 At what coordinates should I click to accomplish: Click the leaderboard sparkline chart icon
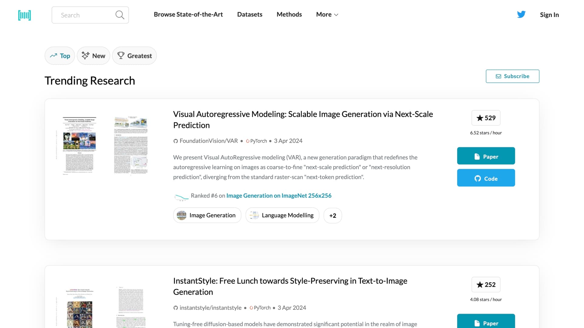tap(181, 197)
